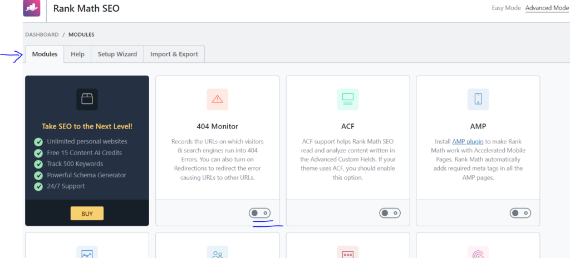Screen dimensions: 570x258
Task: Click the red browser-window icon in the second row
Action: coord(348,253)
